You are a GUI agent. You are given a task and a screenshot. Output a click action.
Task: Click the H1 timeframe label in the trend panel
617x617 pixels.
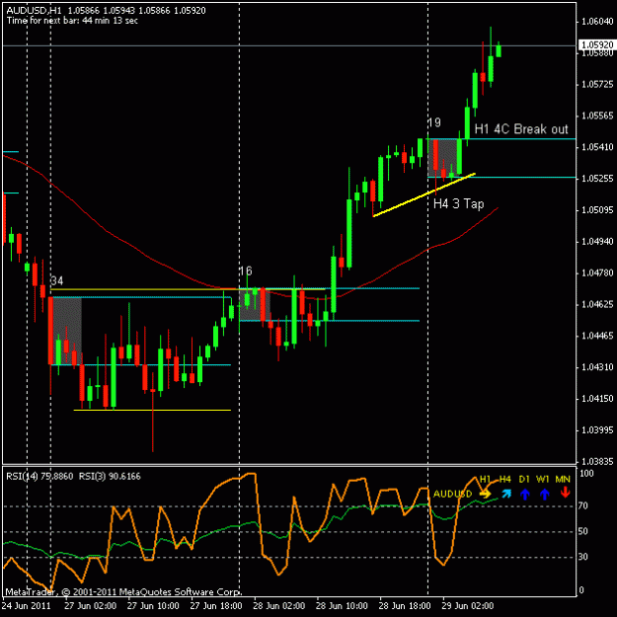pyautogui.click(x=485, y=479)
